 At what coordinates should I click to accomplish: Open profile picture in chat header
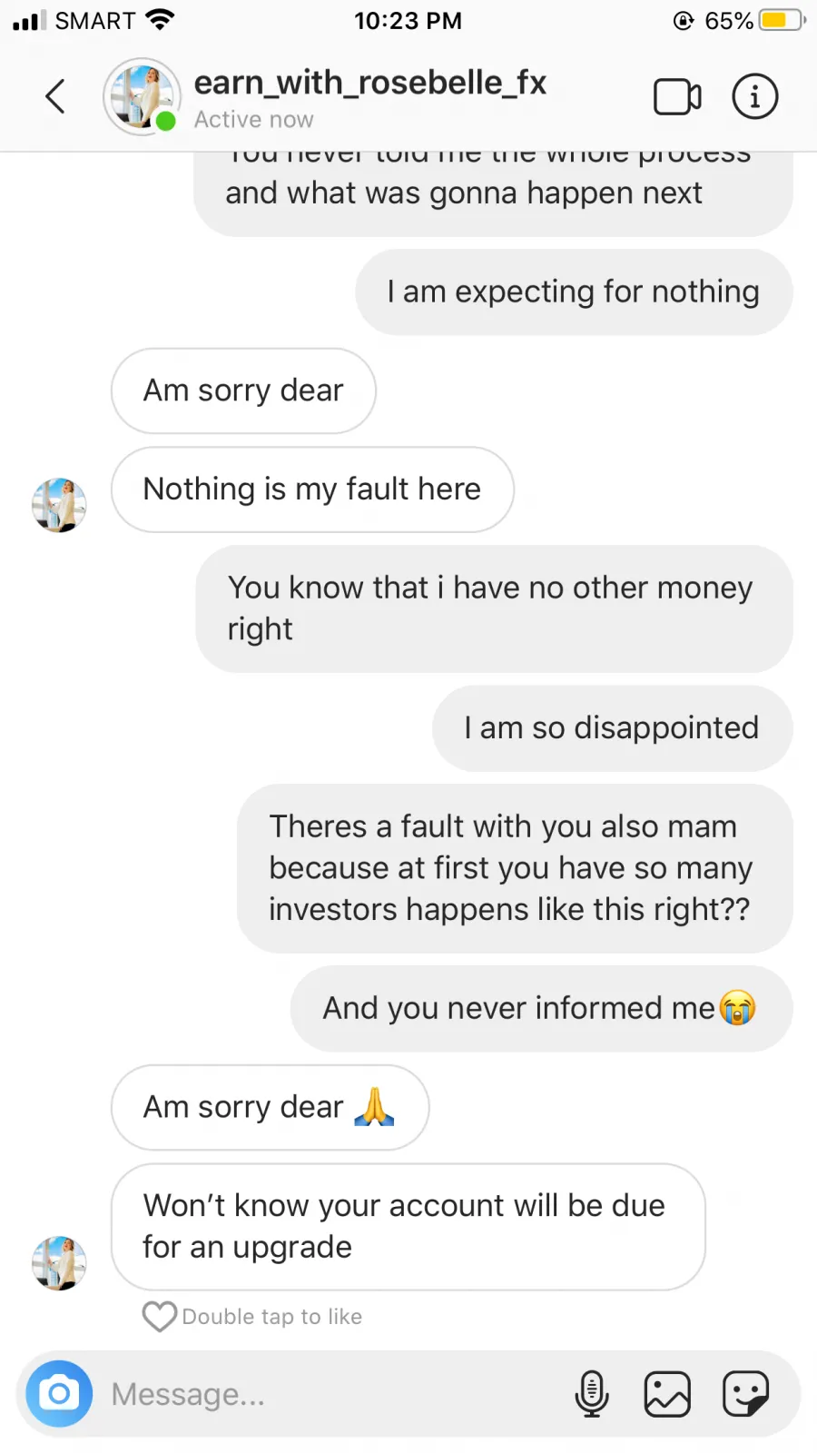(x=142, y=96)
